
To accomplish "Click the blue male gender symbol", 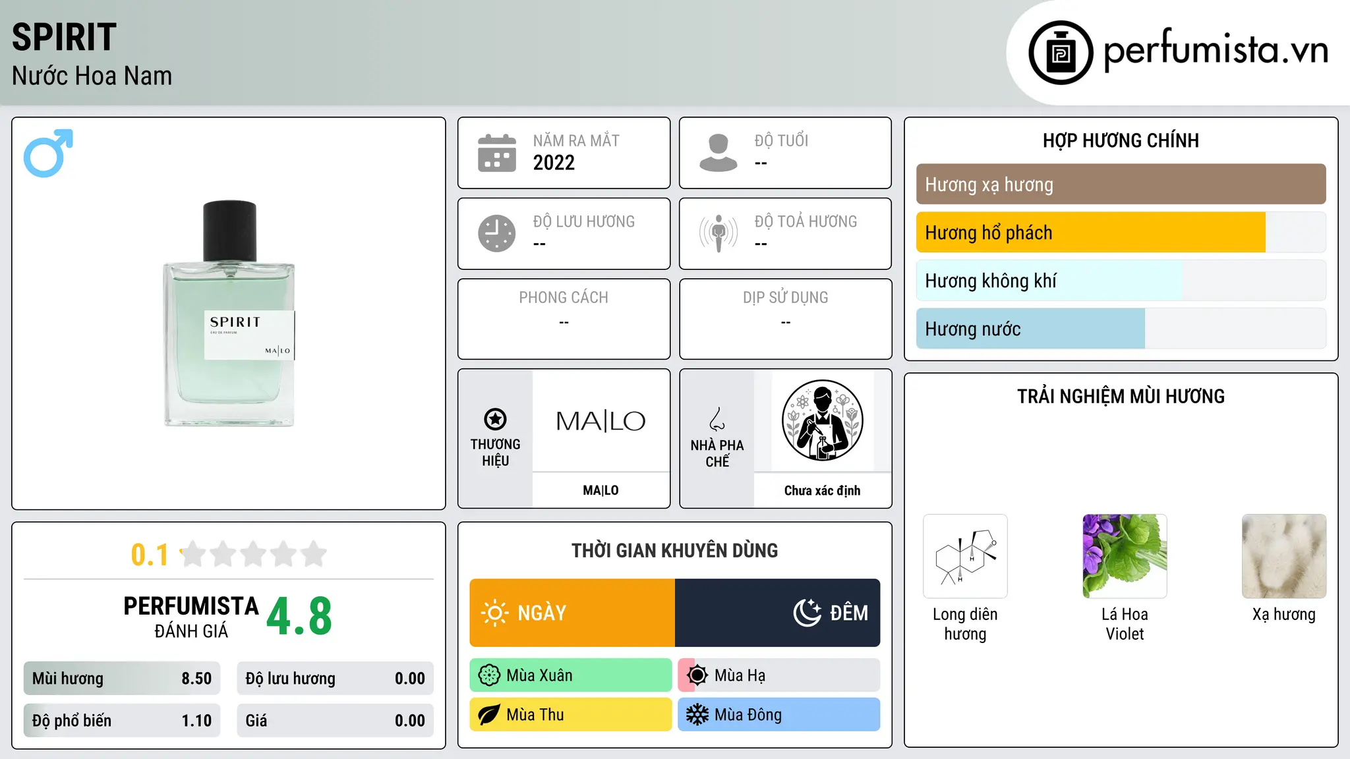I will 48,153.
